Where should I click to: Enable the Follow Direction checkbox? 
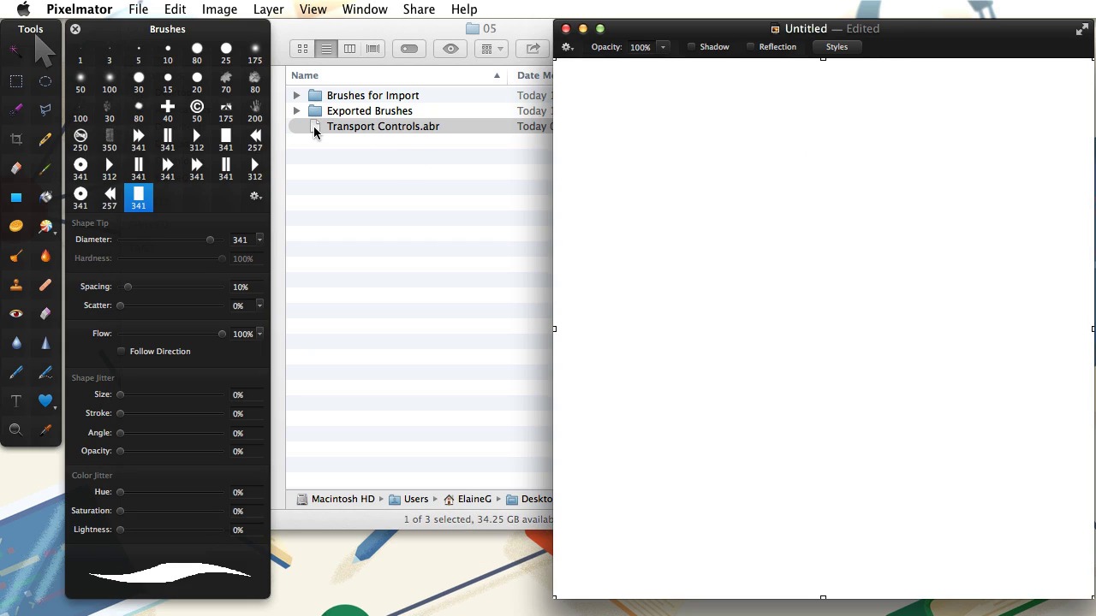121,351
